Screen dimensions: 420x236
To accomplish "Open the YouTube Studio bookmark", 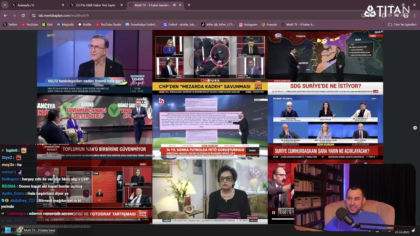I will coord(109,25).
